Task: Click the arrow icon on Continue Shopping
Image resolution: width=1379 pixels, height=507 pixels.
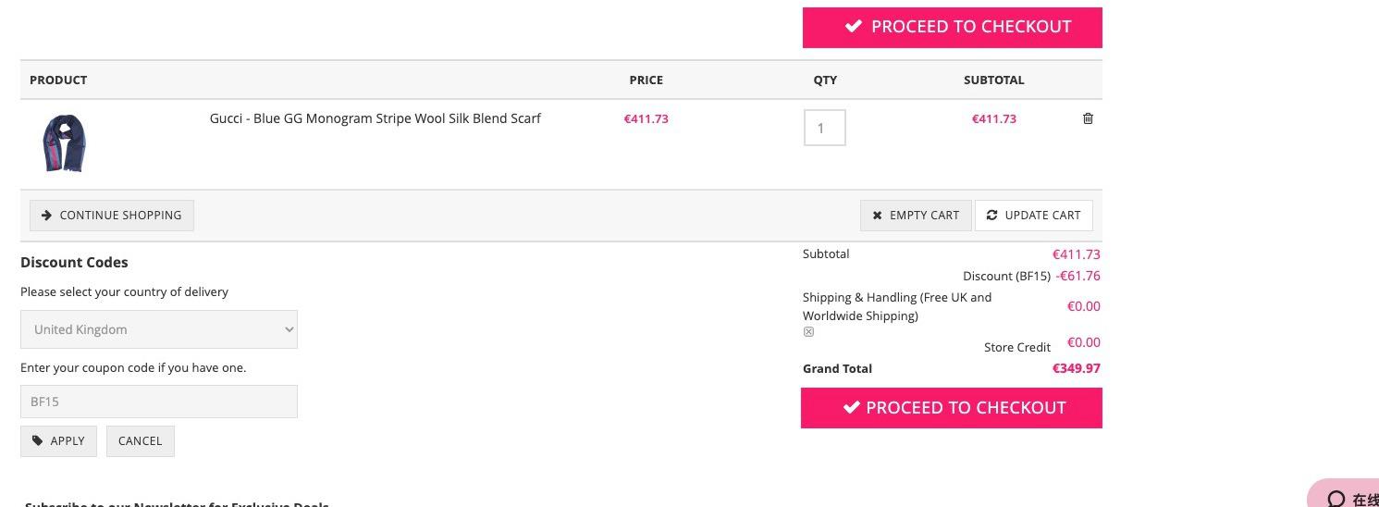Action: coord(46,215)
